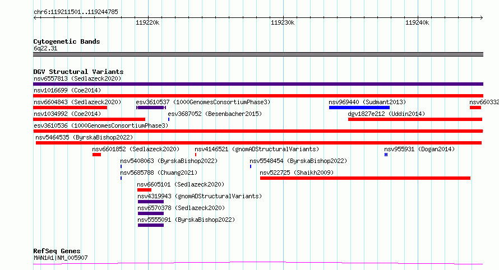
Task: Click the small red nsv6601852 bar
Action: [x=97, y=155]
